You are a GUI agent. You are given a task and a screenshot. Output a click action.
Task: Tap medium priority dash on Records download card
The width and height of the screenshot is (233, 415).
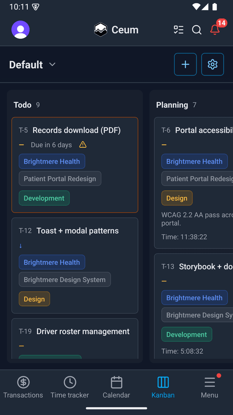click(21, 145)
